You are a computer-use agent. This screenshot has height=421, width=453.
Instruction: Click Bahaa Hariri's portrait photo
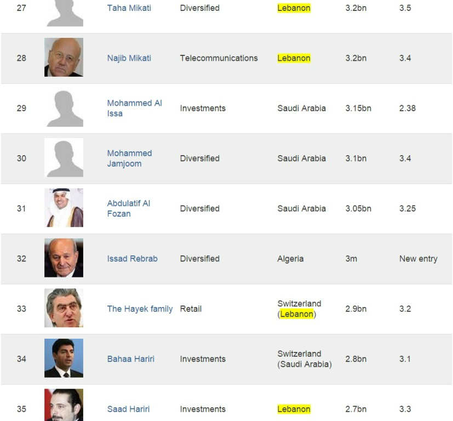coord(64,359)
